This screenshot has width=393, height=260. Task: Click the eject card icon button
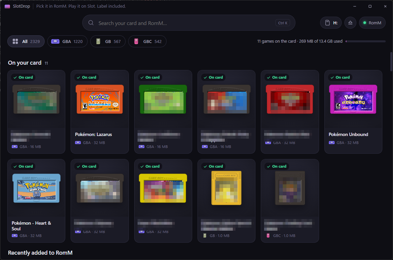click(350, 23)
